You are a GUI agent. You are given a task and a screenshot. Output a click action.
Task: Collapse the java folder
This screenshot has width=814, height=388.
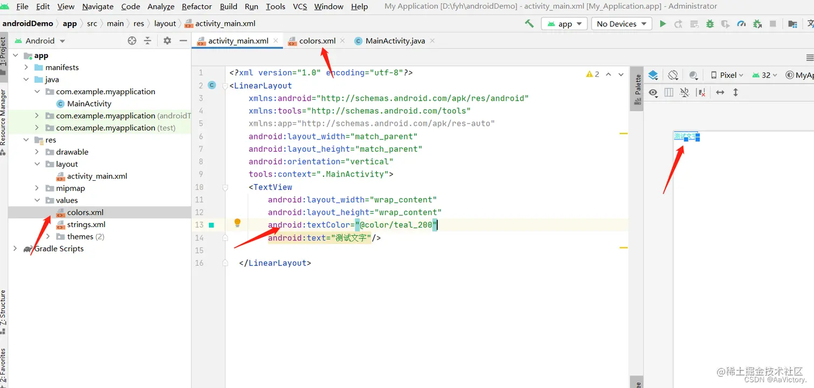(26, 80)
